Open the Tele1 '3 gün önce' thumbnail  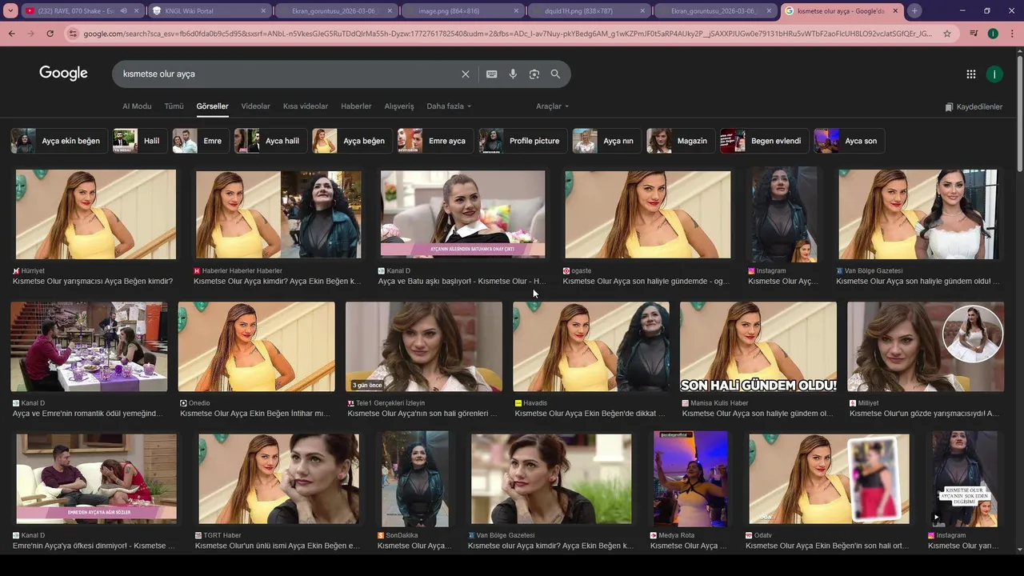(x=424, y=346)
